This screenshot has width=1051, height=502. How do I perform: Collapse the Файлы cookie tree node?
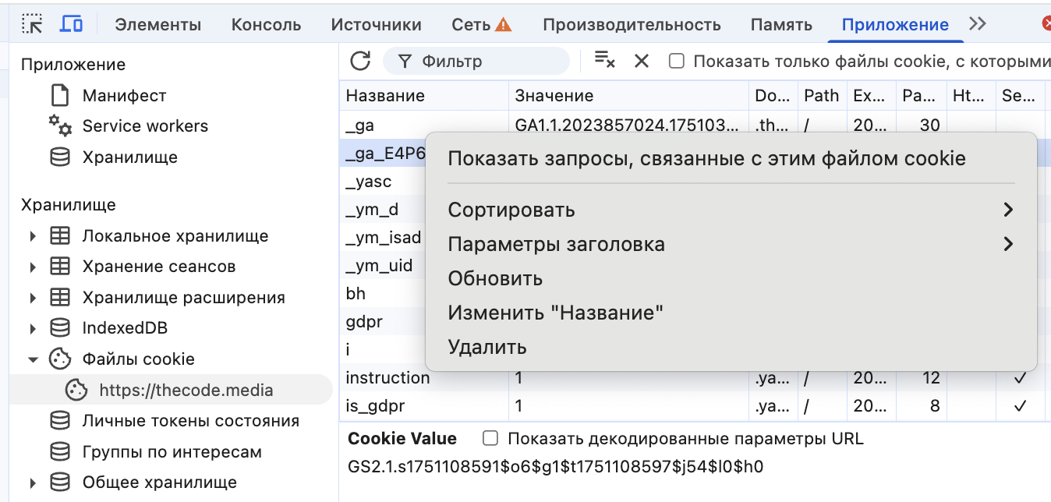[33, 359]
